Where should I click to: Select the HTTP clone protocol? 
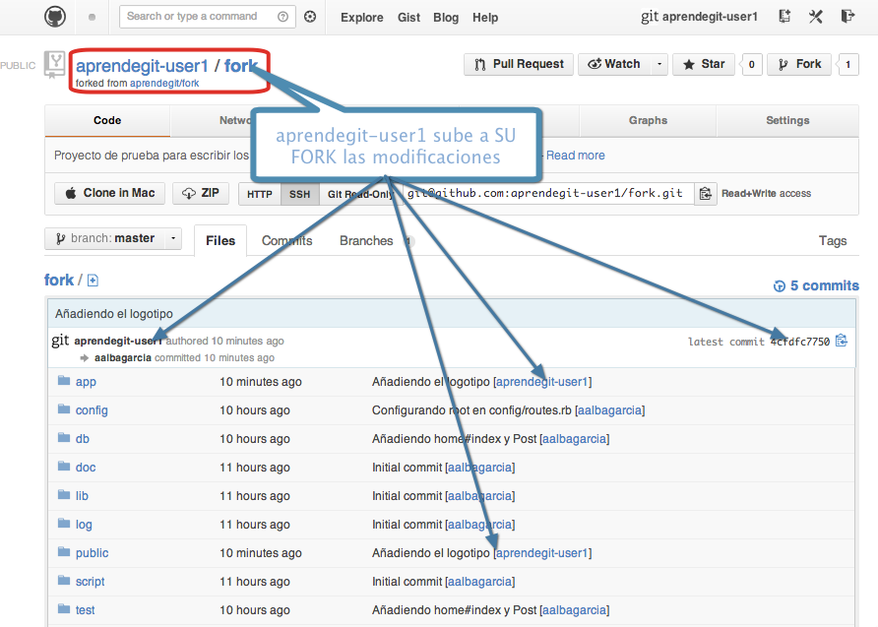[x=260, y=194]
